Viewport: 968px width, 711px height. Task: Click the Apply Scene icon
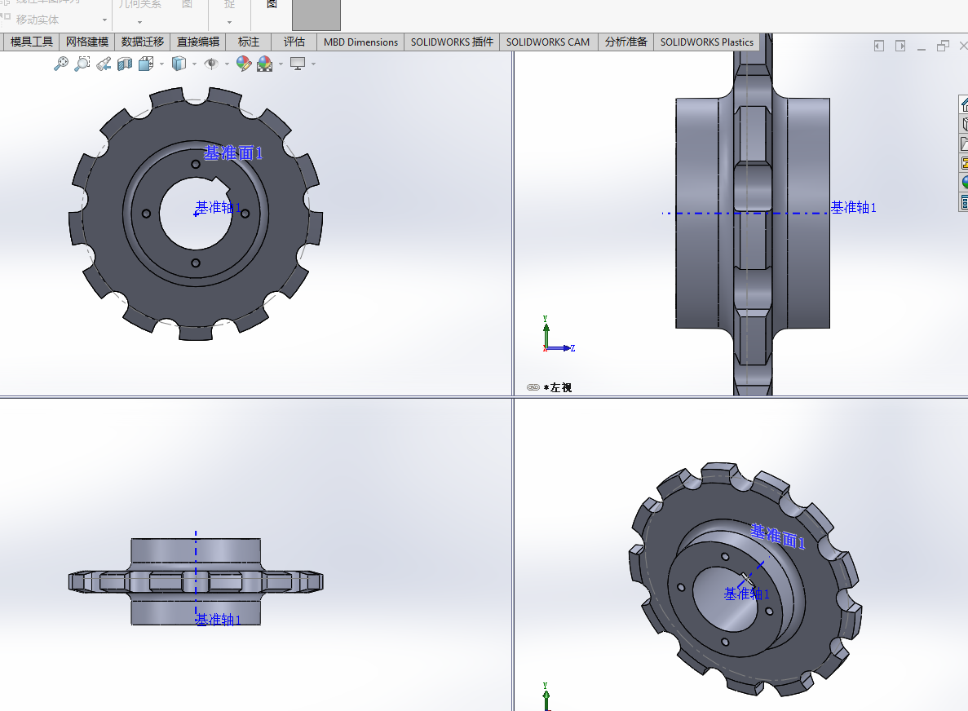click(265, 64)
